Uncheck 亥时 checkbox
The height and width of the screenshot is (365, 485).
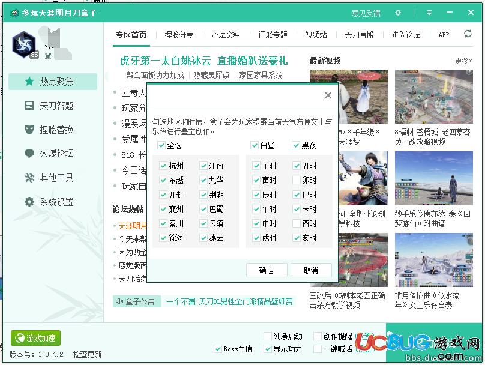pos(297,238)
